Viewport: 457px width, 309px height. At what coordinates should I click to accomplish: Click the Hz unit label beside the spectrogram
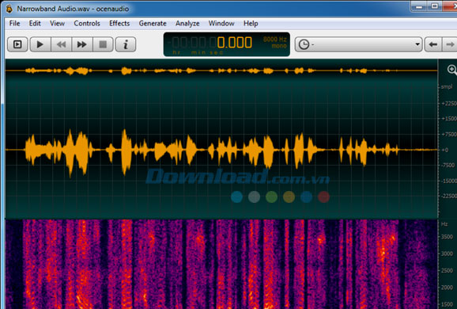(x=444, y=224)
